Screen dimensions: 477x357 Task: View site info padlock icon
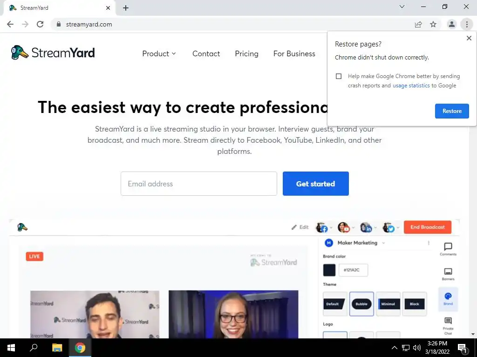click(x=59, y=24)
